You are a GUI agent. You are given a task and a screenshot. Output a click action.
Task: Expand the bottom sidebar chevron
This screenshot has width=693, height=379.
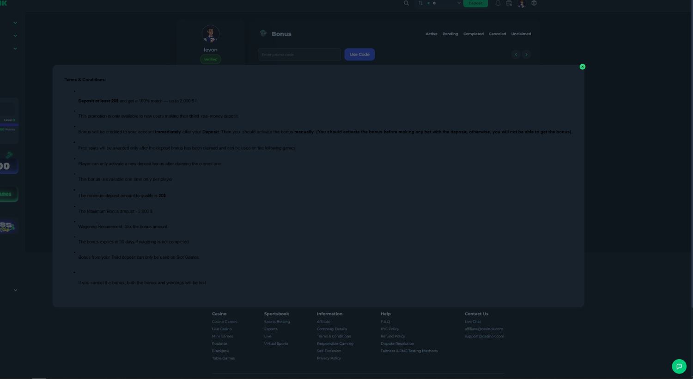pyautogui.click(x=15, y=290)
